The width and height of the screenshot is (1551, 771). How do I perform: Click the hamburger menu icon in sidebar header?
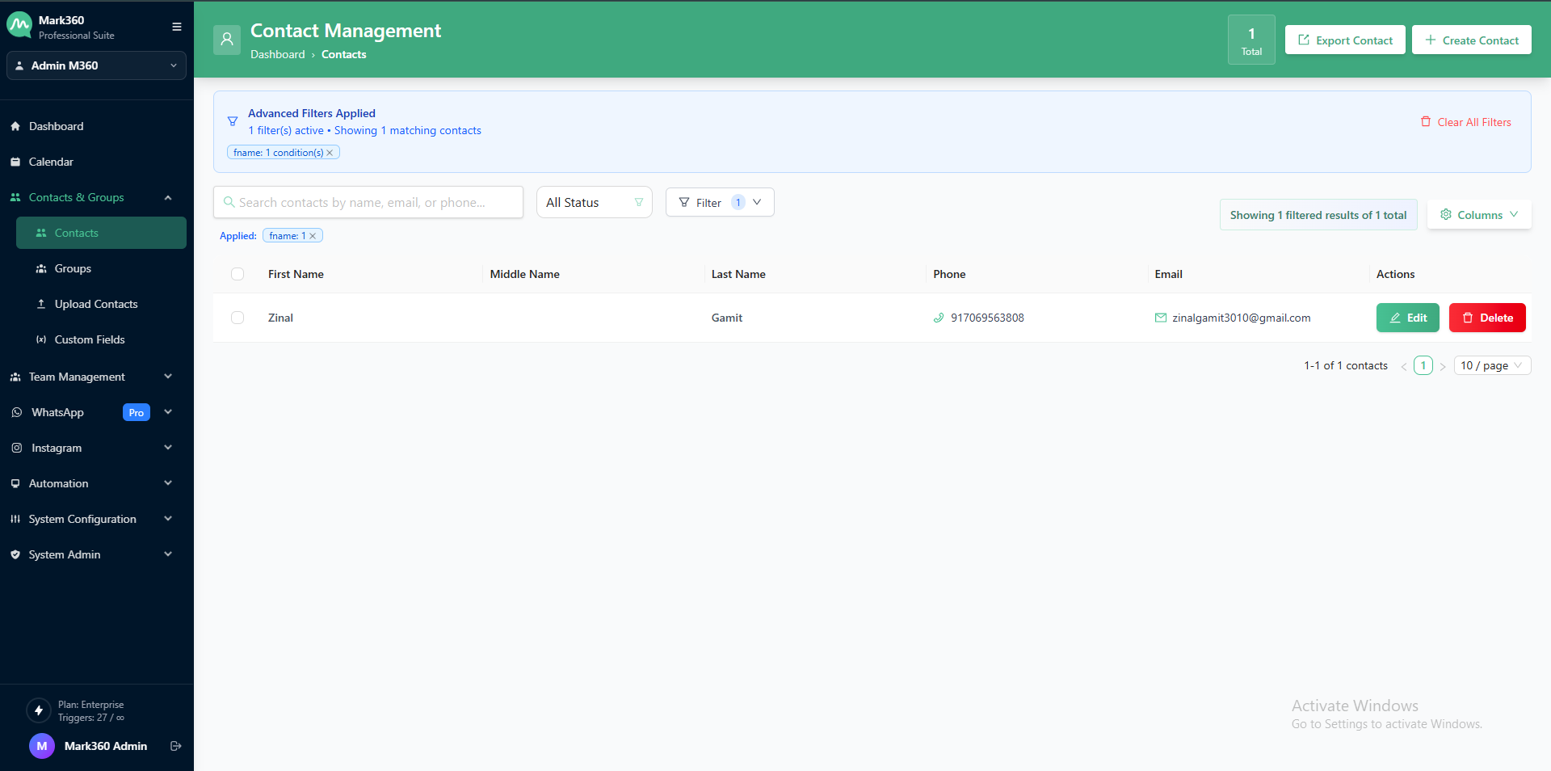click(x=176, y=27)
